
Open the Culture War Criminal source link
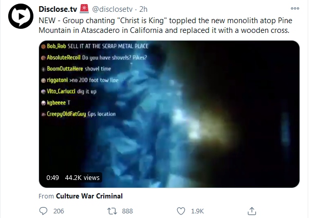[x=89, y=196]
